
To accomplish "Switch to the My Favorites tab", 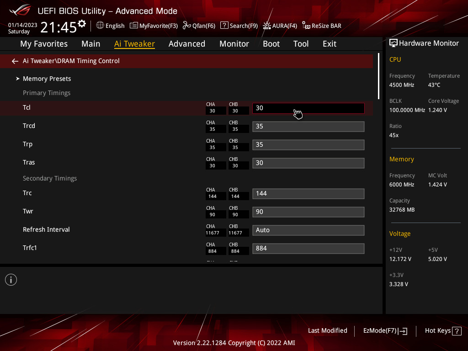I will 44,44.
